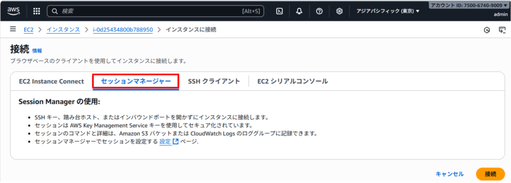Click the hexagon icon beside the breadcrumb
This screenshot has width=511, height=183.
[487, 30]
